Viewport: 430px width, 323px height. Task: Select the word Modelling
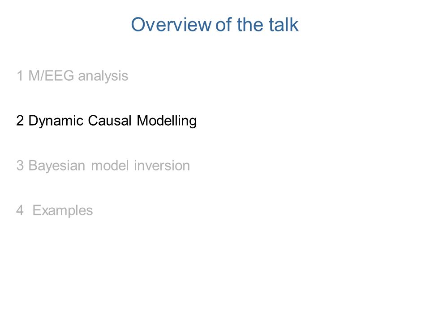click(x=167, y=121)
